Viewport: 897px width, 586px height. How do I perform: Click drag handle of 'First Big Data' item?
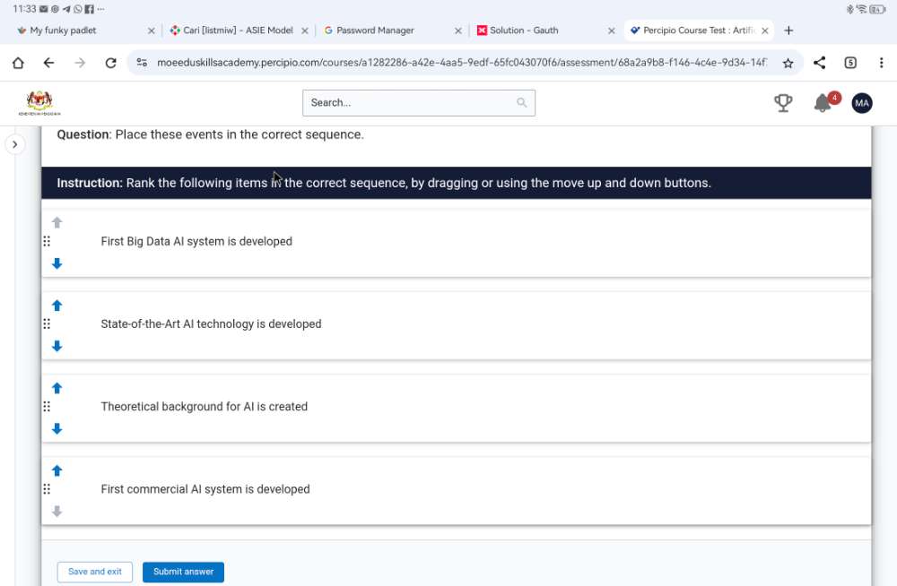tap(47, 242)
